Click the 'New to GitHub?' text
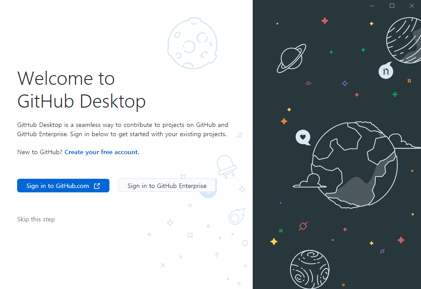The width and height of the screenshot is (421, 289). click(x=40, y=152)
